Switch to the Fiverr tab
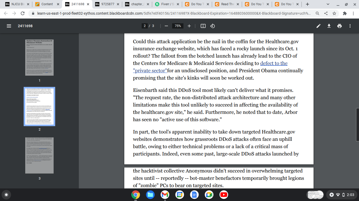Image resolution: width=359 pixels, height=201 pixels. [167, 4]
